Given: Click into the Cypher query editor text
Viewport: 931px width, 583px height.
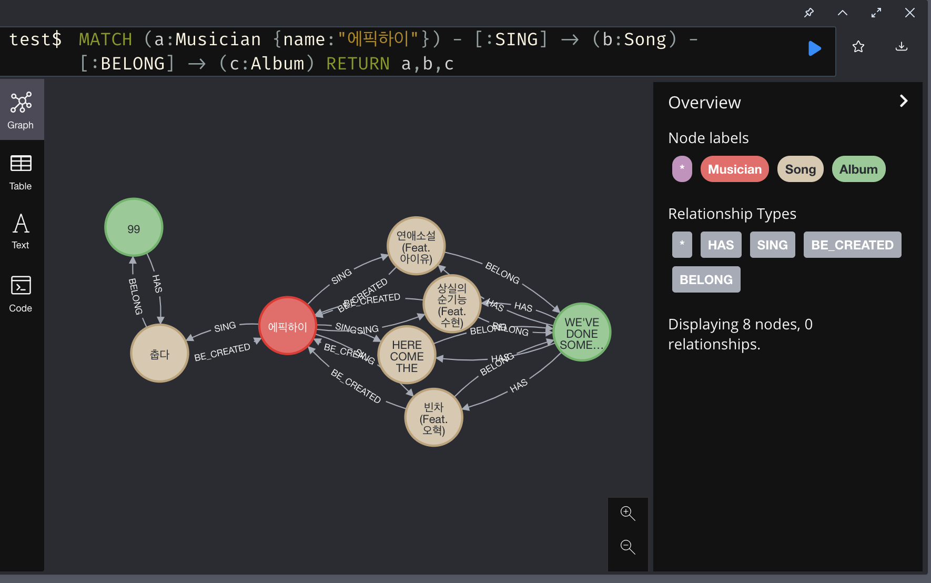Looking at the screenshot, I should point(418,52).
